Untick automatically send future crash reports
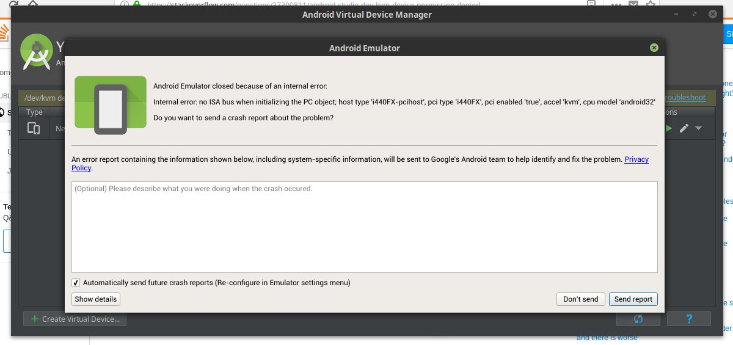733x345 pixels. 76,283
